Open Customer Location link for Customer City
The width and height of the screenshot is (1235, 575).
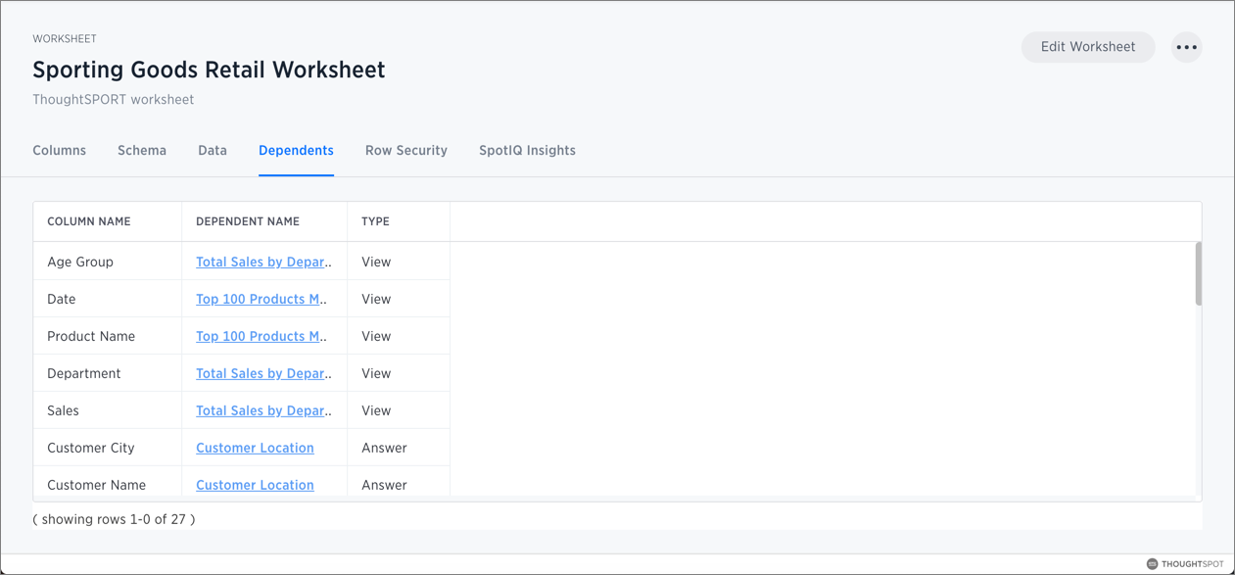click(x=255, y=449)
